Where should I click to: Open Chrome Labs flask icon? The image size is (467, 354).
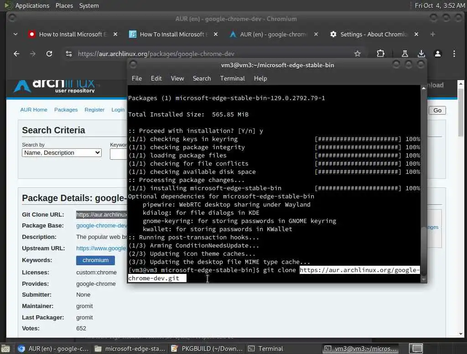[405, 54]
